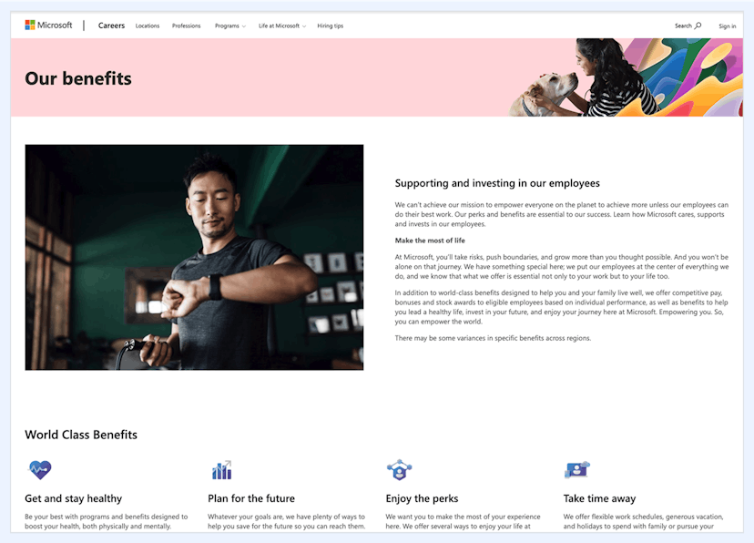Click the Get and stay healthy heading

tap(73, 498)
